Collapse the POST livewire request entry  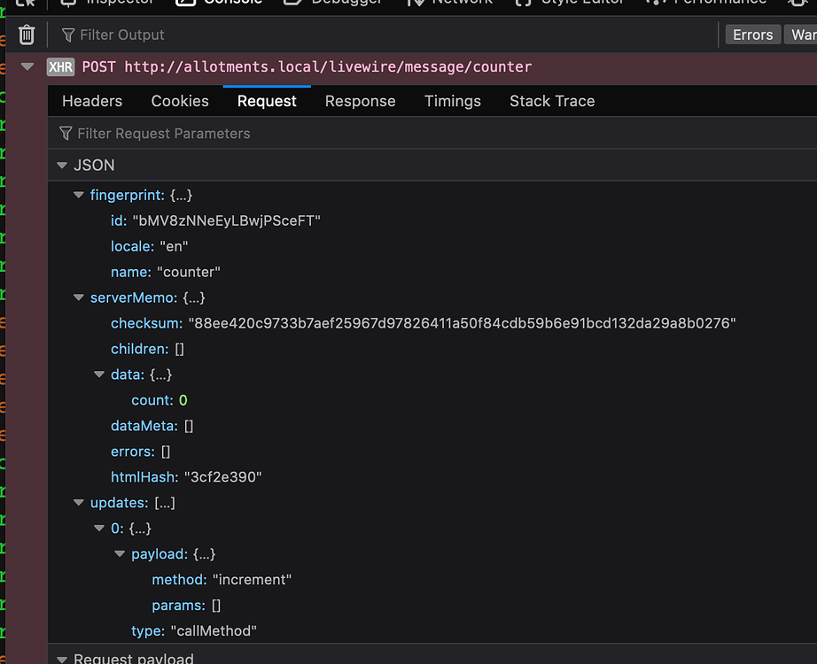click(x=27, y=66)
